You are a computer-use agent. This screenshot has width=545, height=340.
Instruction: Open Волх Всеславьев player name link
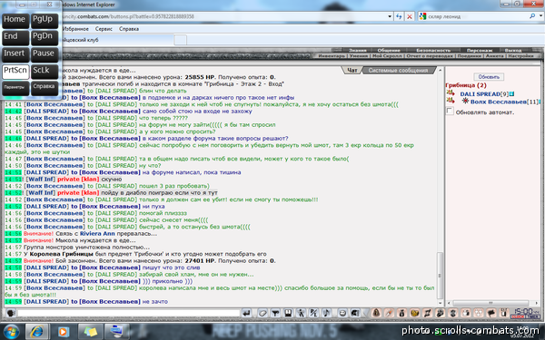pyautogui.click(x=498, y=102)
